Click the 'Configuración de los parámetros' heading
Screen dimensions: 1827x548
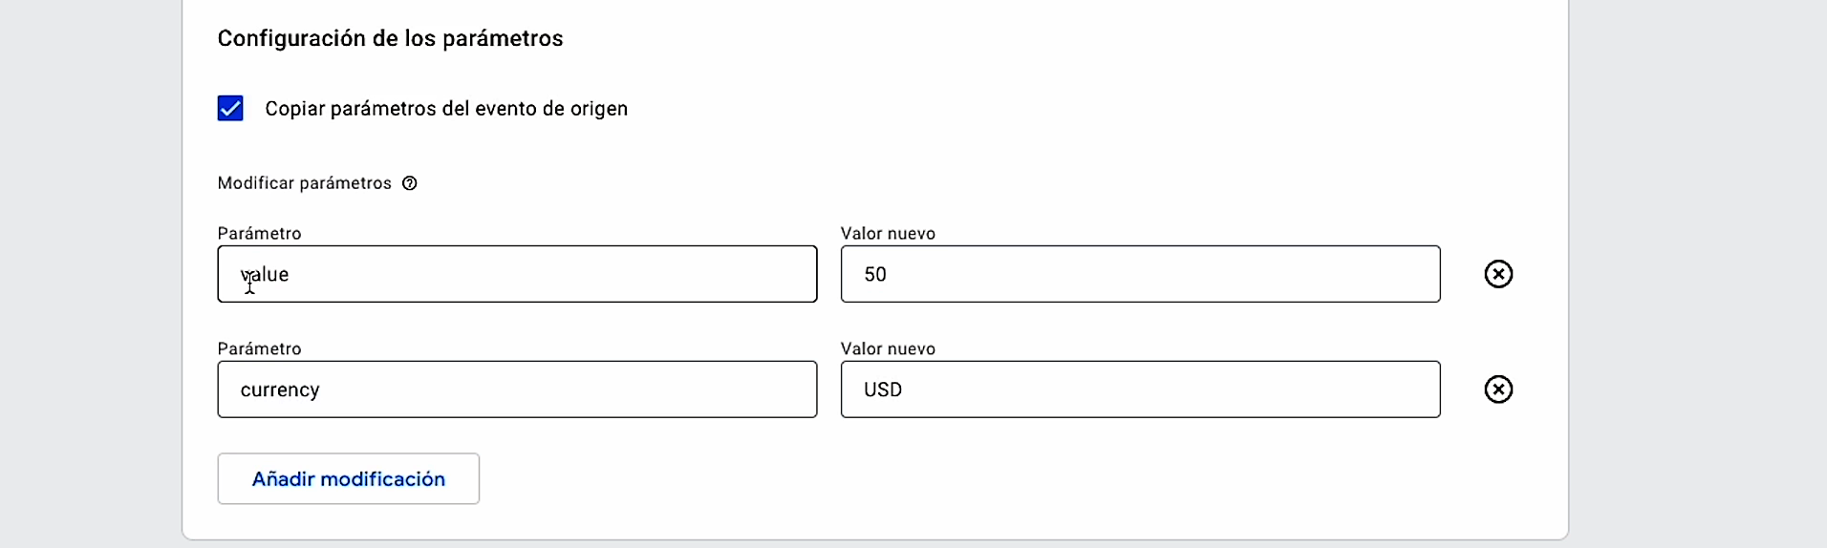click(x=390, y=38)
